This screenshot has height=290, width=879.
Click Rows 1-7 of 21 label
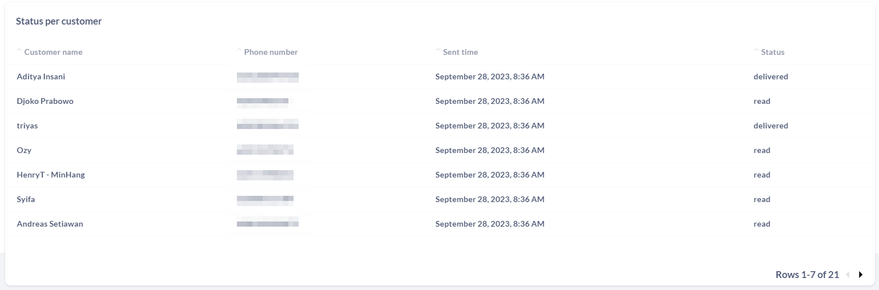click(x=807, y=275)
